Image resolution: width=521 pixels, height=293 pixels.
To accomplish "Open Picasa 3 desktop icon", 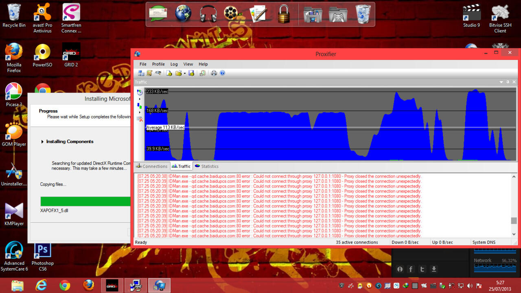I will tap(14, 94).
